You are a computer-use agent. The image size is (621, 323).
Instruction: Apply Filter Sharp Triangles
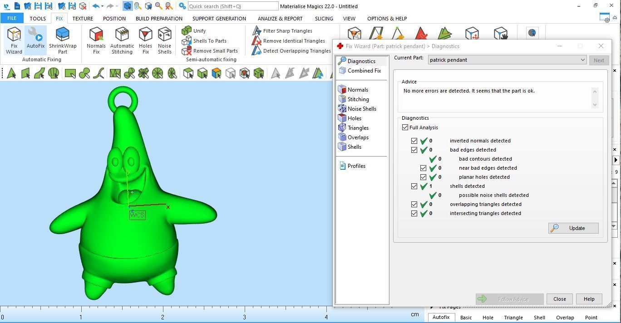(282, 31)
